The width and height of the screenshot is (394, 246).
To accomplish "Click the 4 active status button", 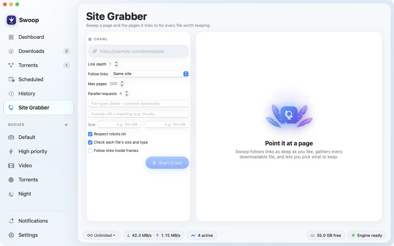I will click(x=202, y=235).
